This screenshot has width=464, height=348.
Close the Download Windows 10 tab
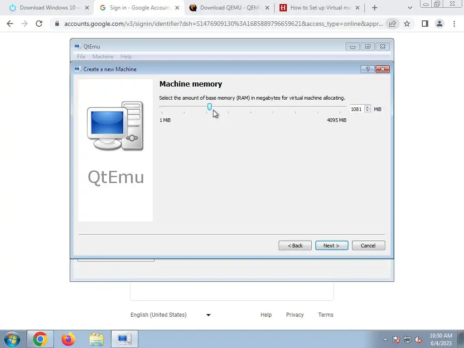coord(87,8)
